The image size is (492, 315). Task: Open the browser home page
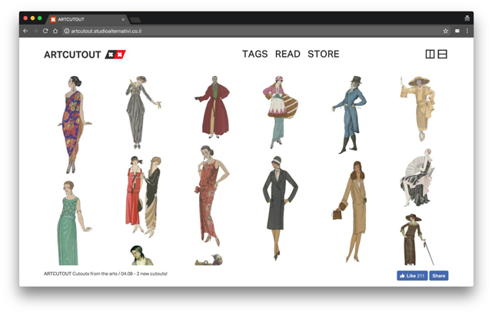click(x=55, y=31)
